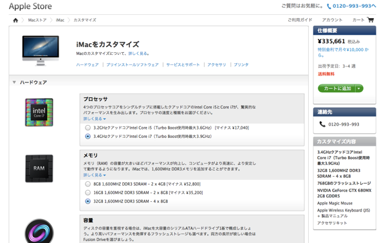The image size is (386, 243).
Task: Jump to サービスとサポート section link
Action: coord(183,64)
